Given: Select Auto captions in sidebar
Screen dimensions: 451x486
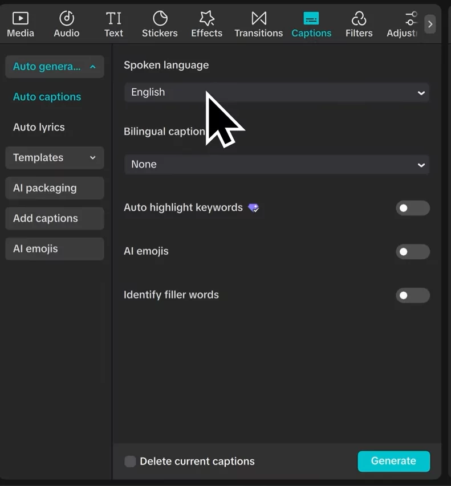Looking at the screenshot, I should point(47,97).
